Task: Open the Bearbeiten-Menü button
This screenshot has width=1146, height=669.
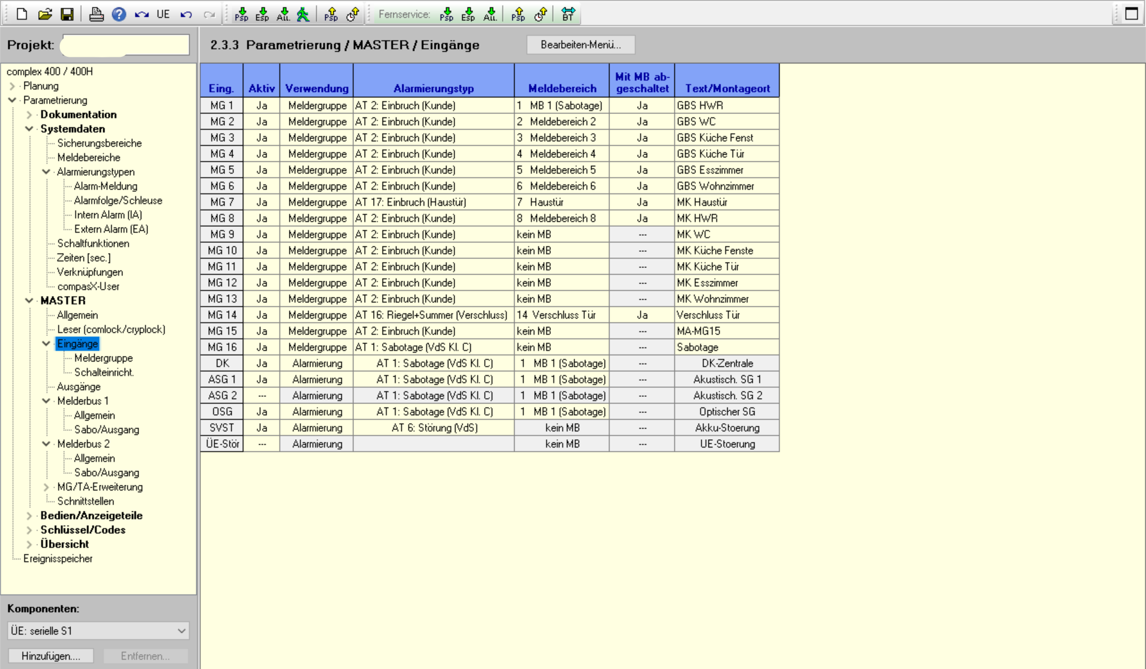Action: tap(580, 45)
